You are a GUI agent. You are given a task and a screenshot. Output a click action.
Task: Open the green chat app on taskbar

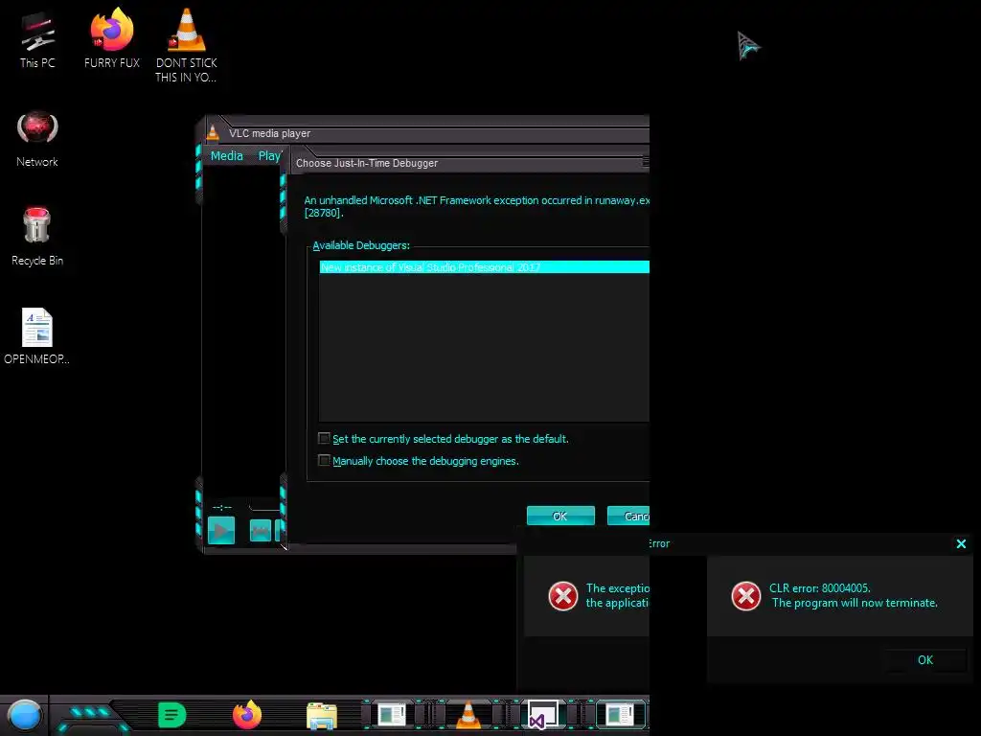coord(172,715)
